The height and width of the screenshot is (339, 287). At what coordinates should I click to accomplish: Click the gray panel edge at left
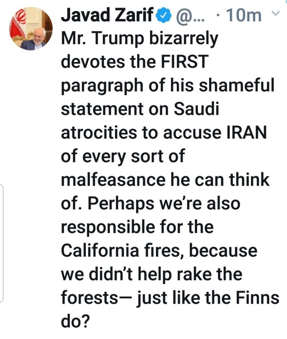2,243
